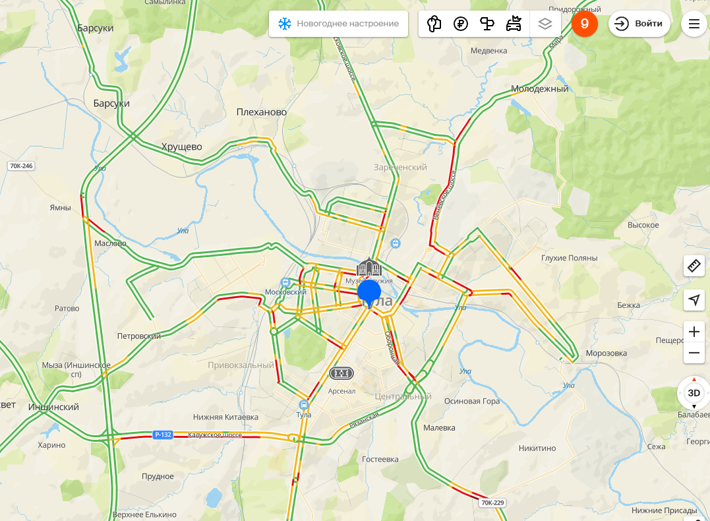Click the car with crown icon
This screenshot has height=521, width=710.
click(x=514, y=24)
